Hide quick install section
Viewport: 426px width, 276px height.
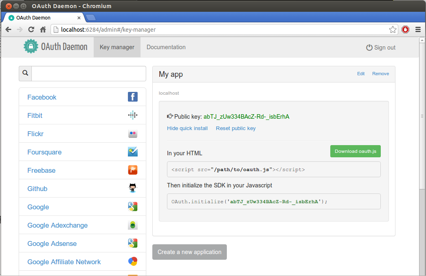point(187,128)
